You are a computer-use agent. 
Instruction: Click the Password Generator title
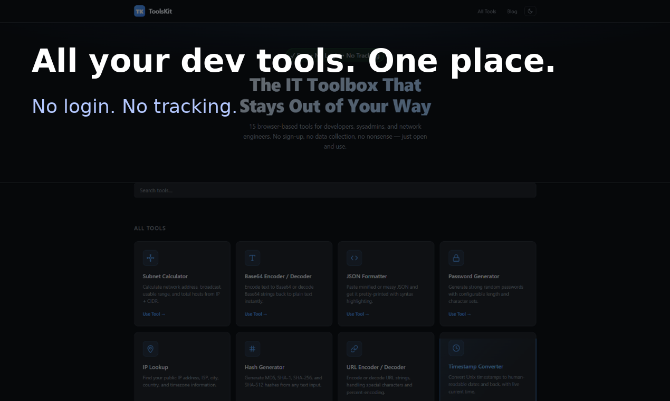[474, 276]
